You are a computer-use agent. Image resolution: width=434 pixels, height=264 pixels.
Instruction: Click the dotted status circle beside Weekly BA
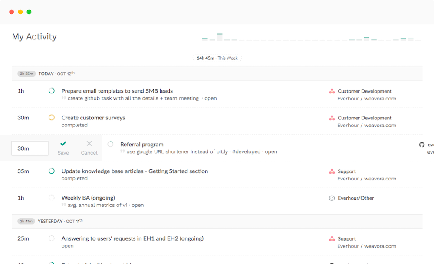pyautogui.click(x=52, y=198)
